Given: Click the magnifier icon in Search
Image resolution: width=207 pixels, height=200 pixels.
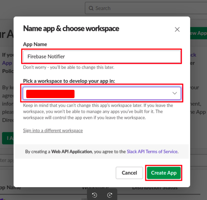Looking at the screenshot, I should click(91, 8).
